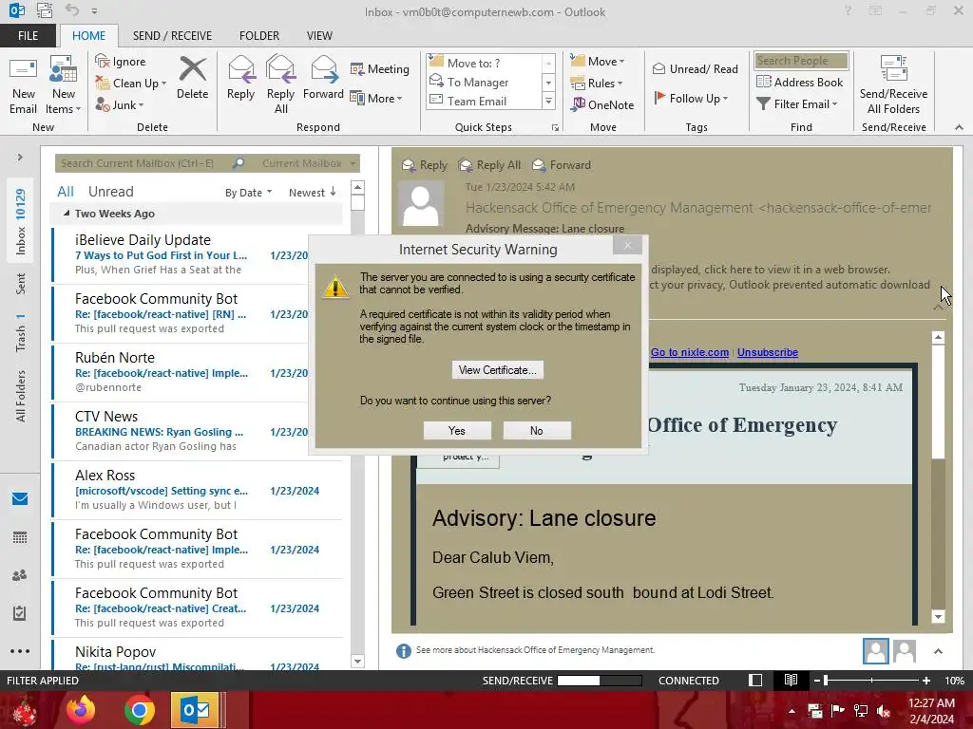
Task: Show All messages filter
Action: [x=66, y=192]
